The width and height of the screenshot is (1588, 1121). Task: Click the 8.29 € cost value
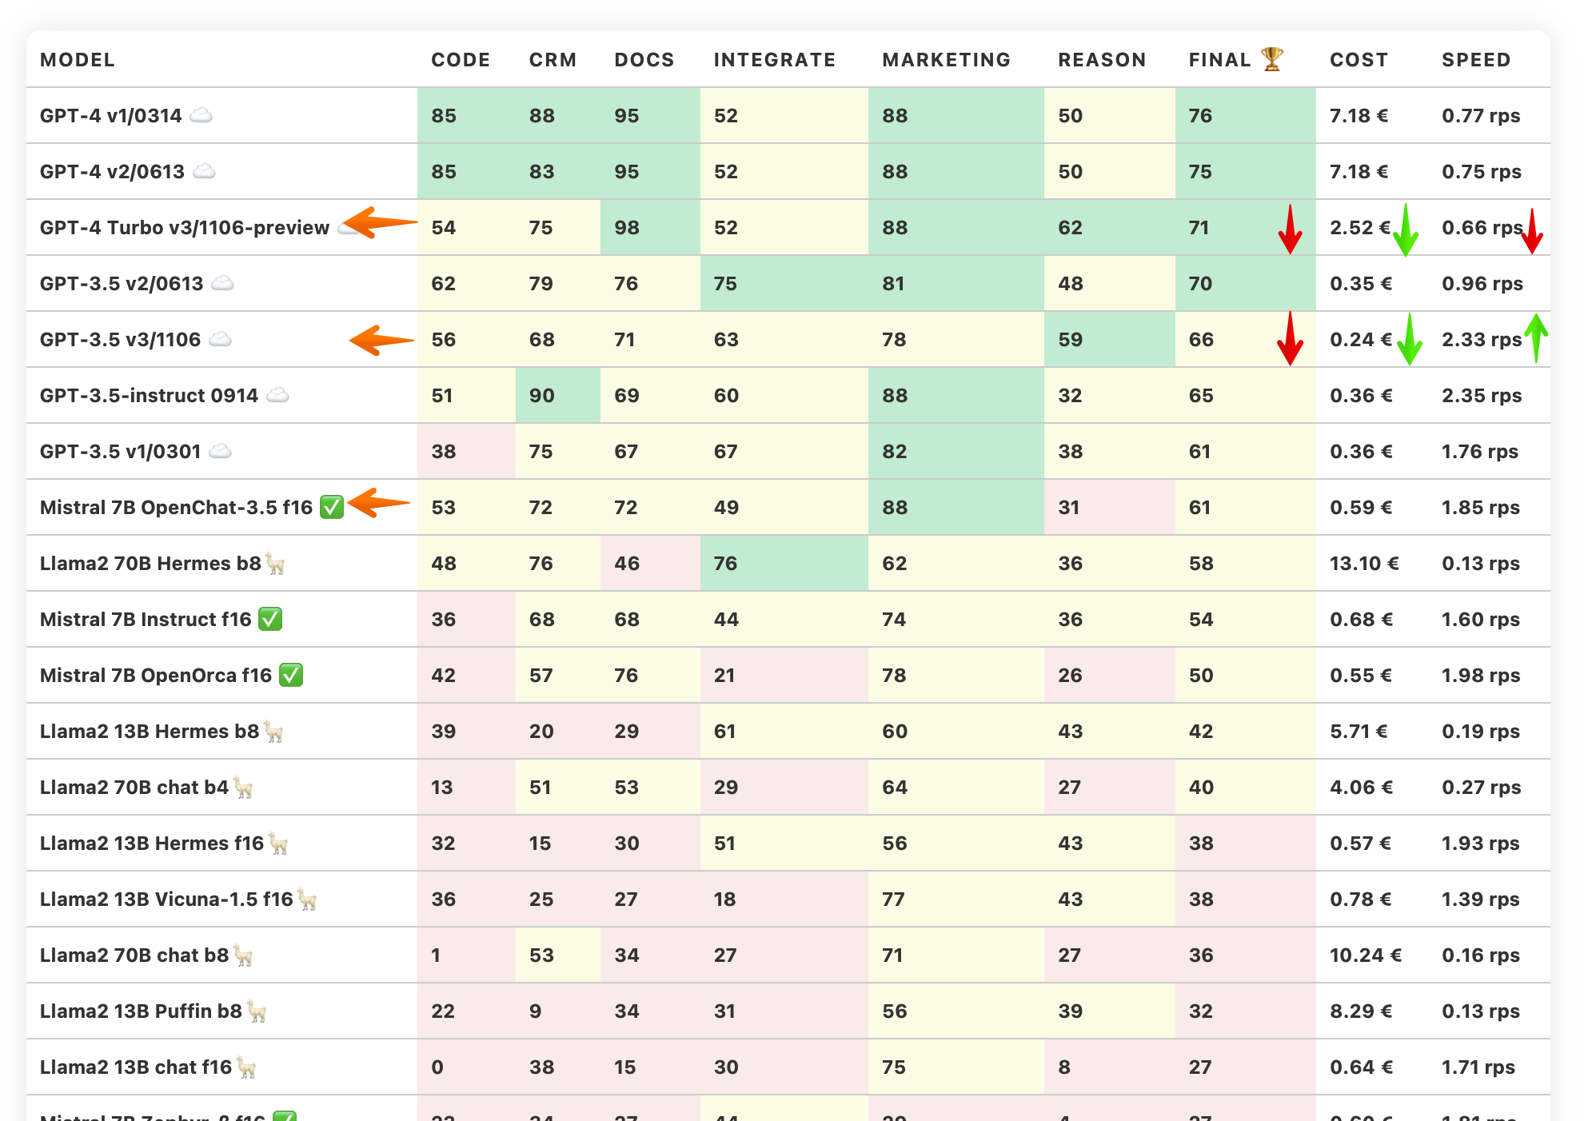(1361, 1011)
